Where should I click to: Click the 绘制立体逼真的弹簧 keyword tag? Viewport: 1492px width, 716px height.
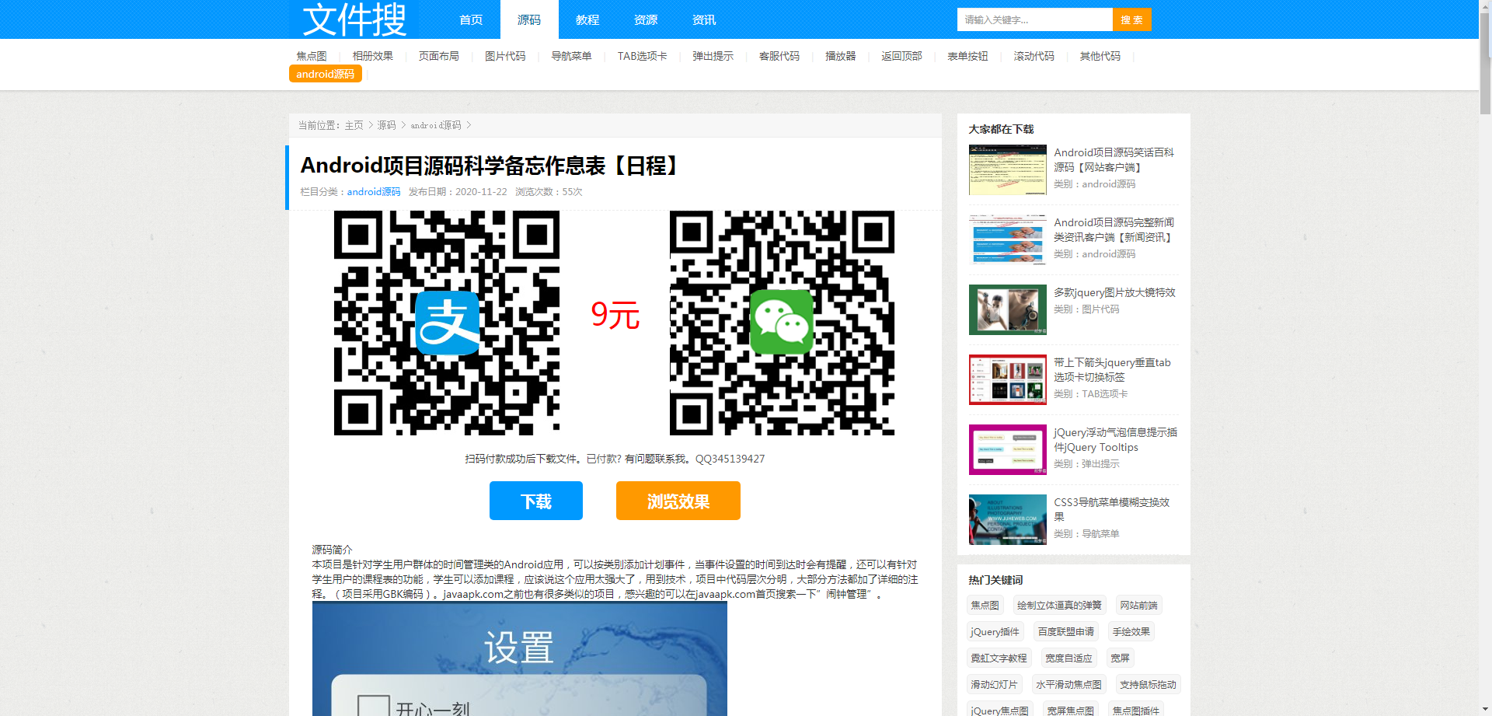pos(1060,605)
